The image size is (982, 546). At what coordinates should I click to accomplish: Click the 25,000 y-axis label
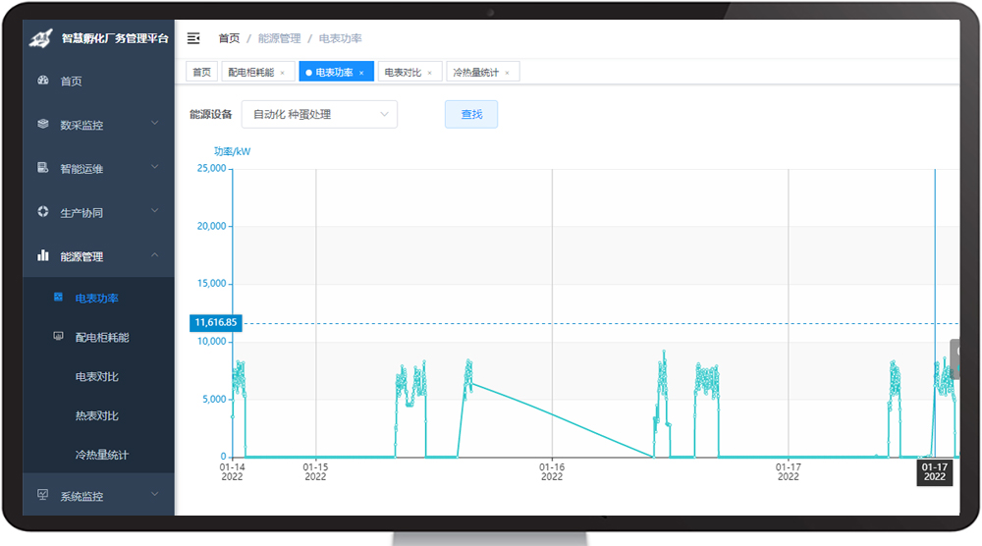(x=212, y=169)
